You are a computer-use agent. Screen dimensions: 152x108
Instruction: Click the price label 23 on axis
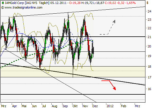pos(149,20)
